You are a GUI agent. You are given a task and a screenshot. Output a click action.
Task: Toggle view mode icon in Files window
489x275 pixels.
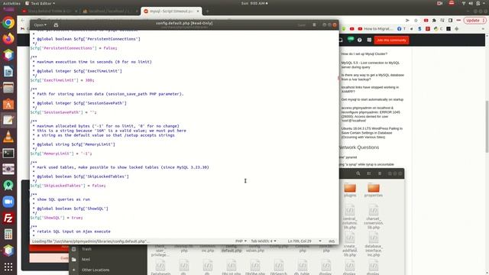369,173
